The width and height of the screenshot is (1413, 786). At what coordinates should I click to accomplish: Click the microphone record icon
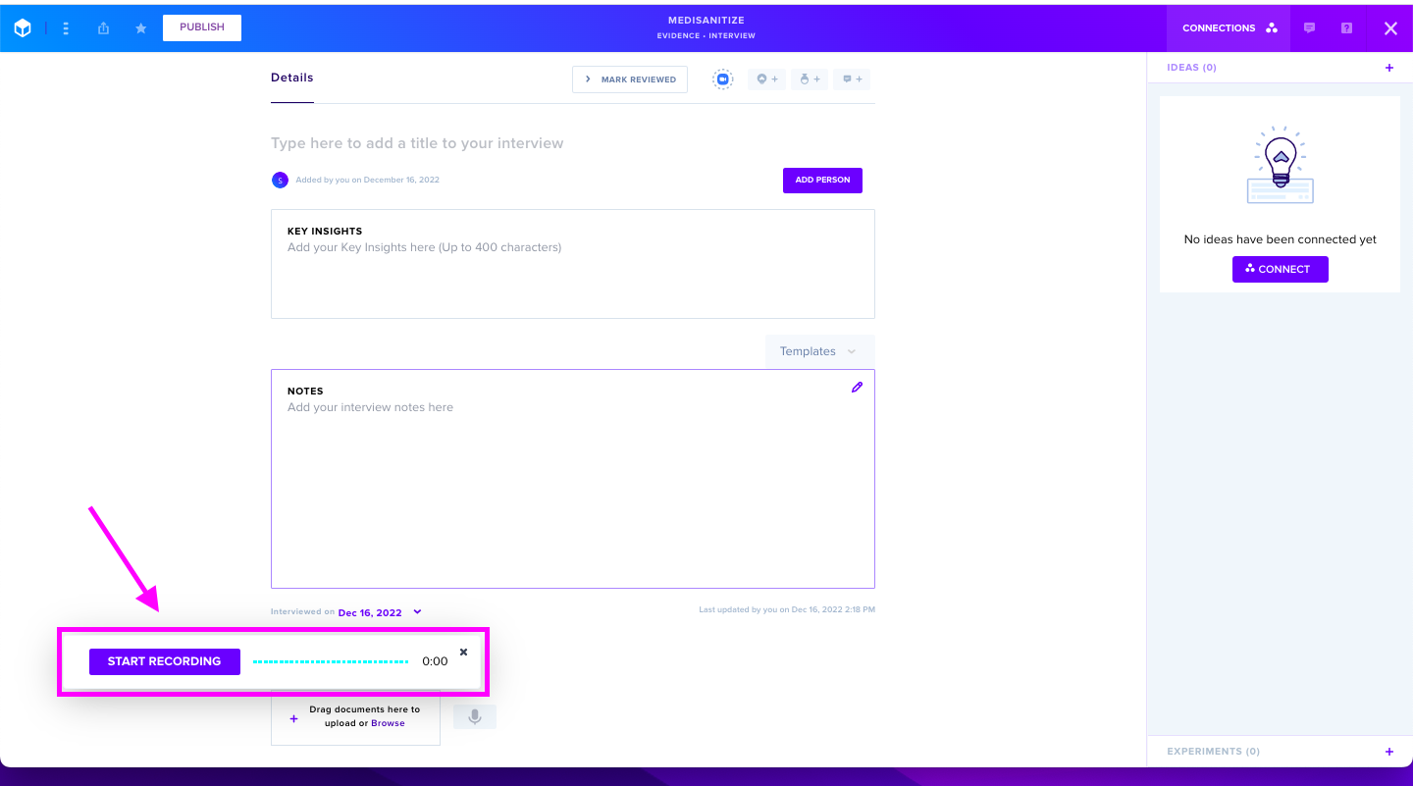(x=475, y=717)
